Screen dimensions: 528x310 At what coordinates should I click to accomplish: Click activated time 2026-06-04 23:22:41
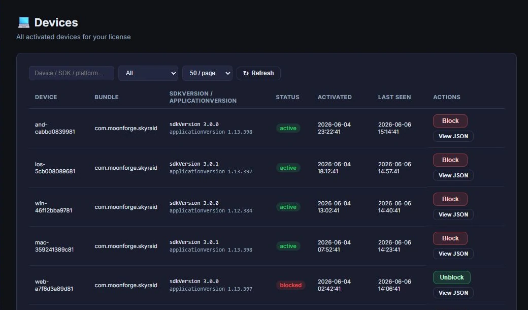coord(334,128)
